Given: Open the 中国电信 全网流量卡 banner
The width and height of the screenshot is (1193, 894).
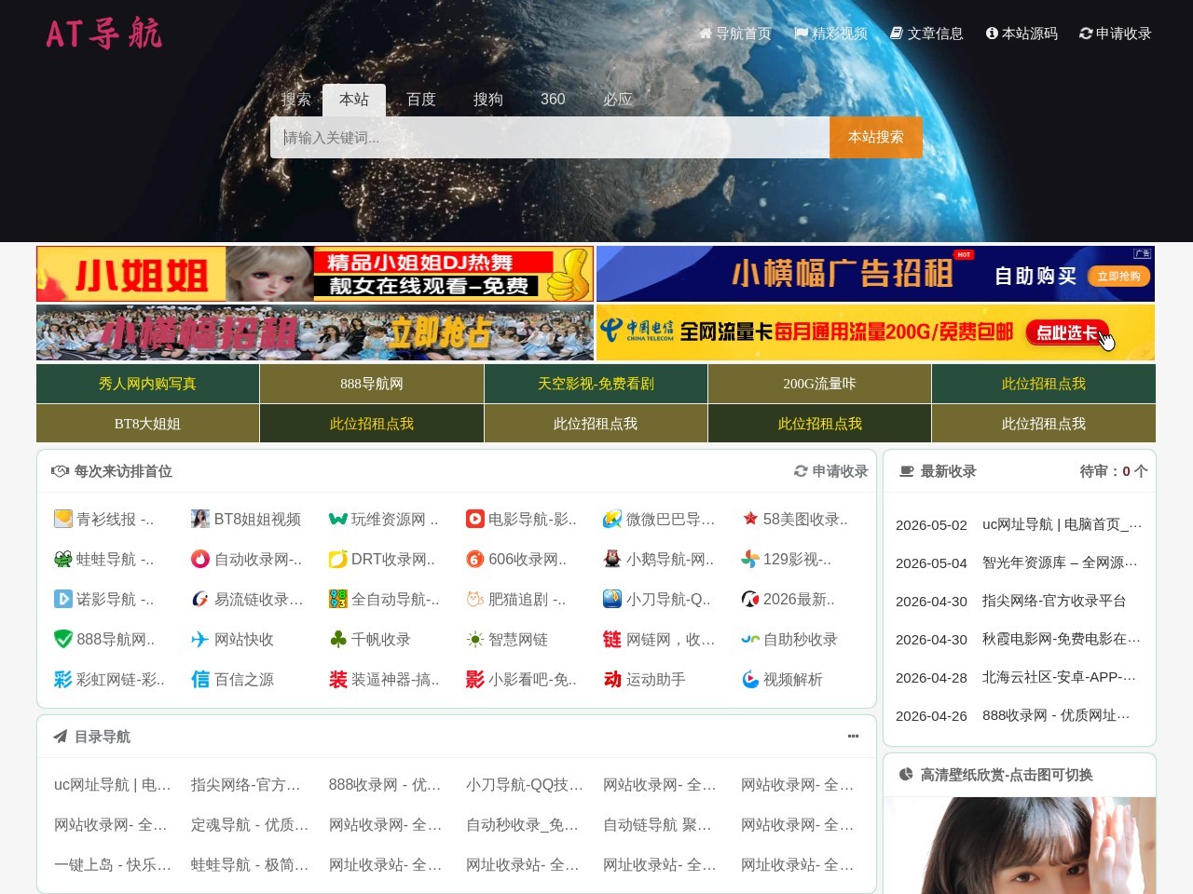Looking at the screenshot, I should [x=876, y=332].
